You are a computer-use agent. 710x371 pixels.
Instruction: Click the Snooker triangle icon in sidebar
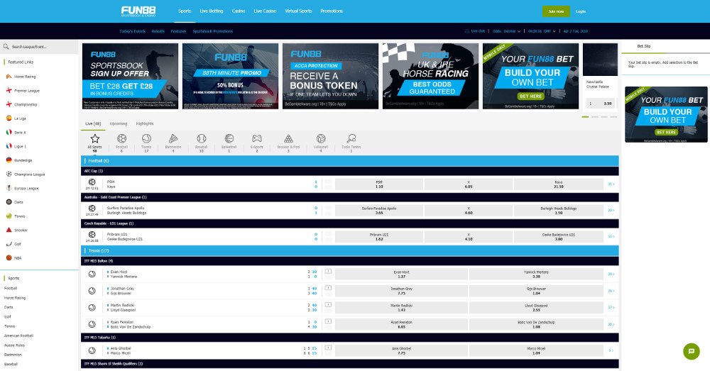point(9,230)
